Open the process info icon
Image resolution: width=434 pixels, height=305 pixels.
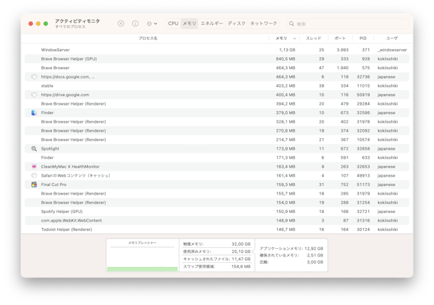(x=135, y=24)
